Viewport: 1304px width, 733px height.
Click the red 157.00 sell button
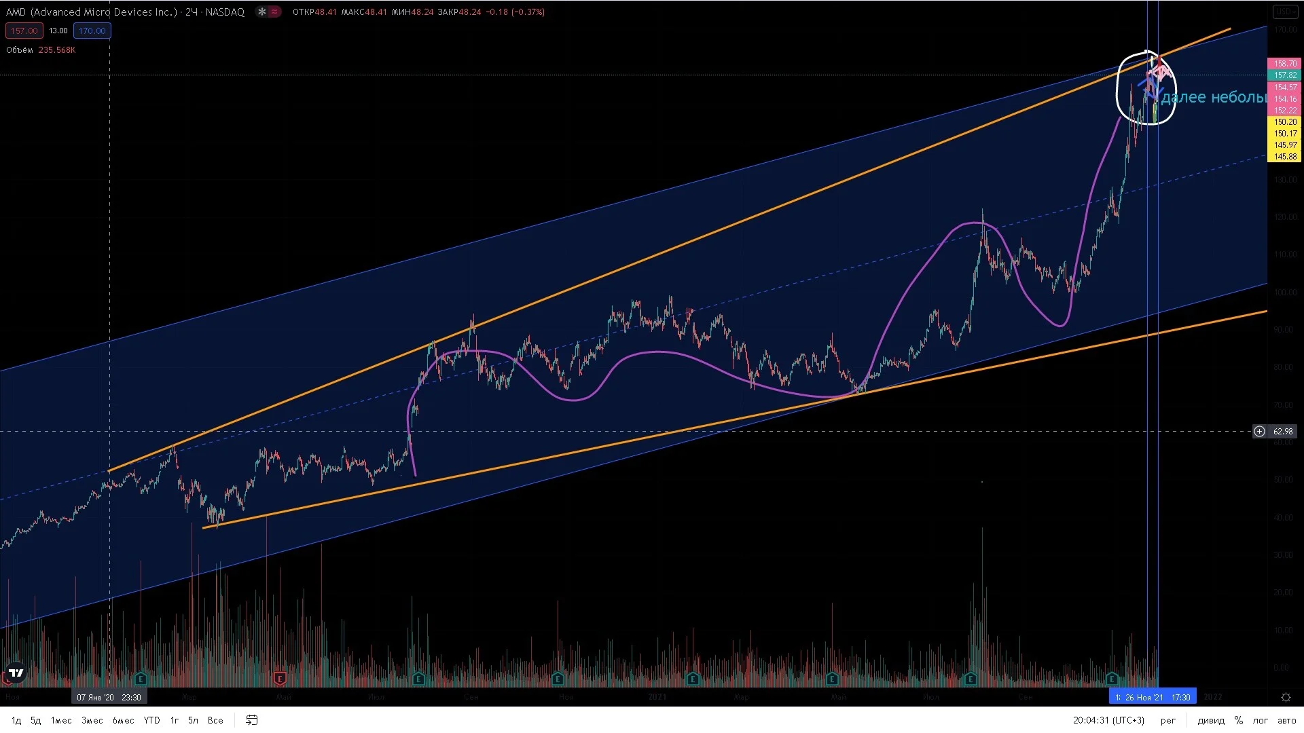24,31
